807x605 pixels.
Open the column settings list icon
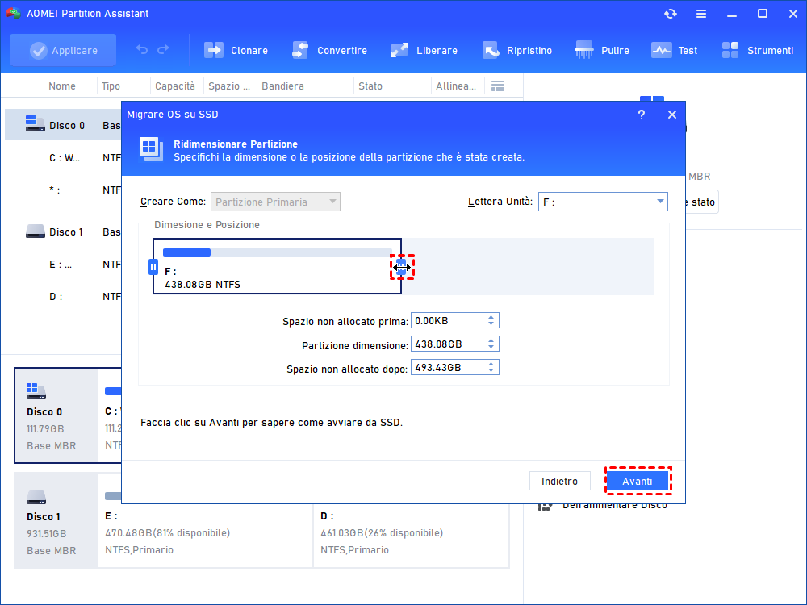pyautogui.click(x=498, y=86)
